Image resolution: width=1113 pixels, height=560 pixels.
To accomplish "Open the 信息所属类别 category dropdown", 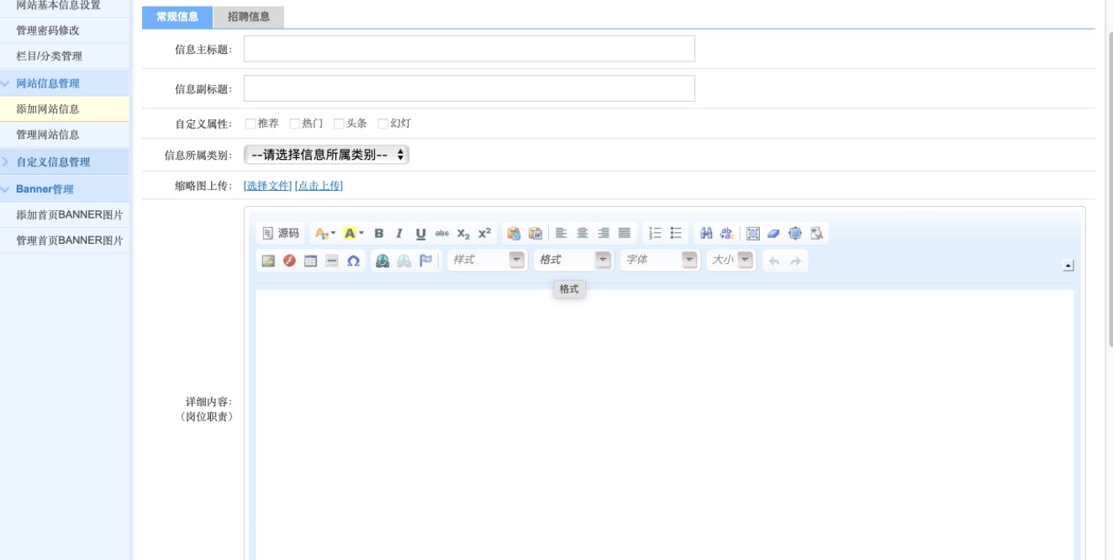I will click(326, 155).
